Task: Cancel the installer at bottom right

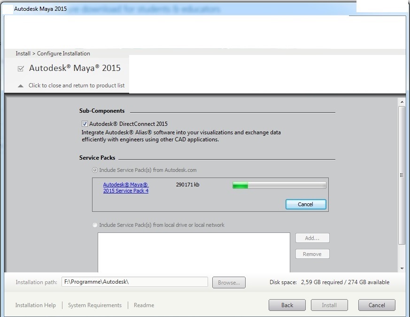Action: (x=377, y=305)
